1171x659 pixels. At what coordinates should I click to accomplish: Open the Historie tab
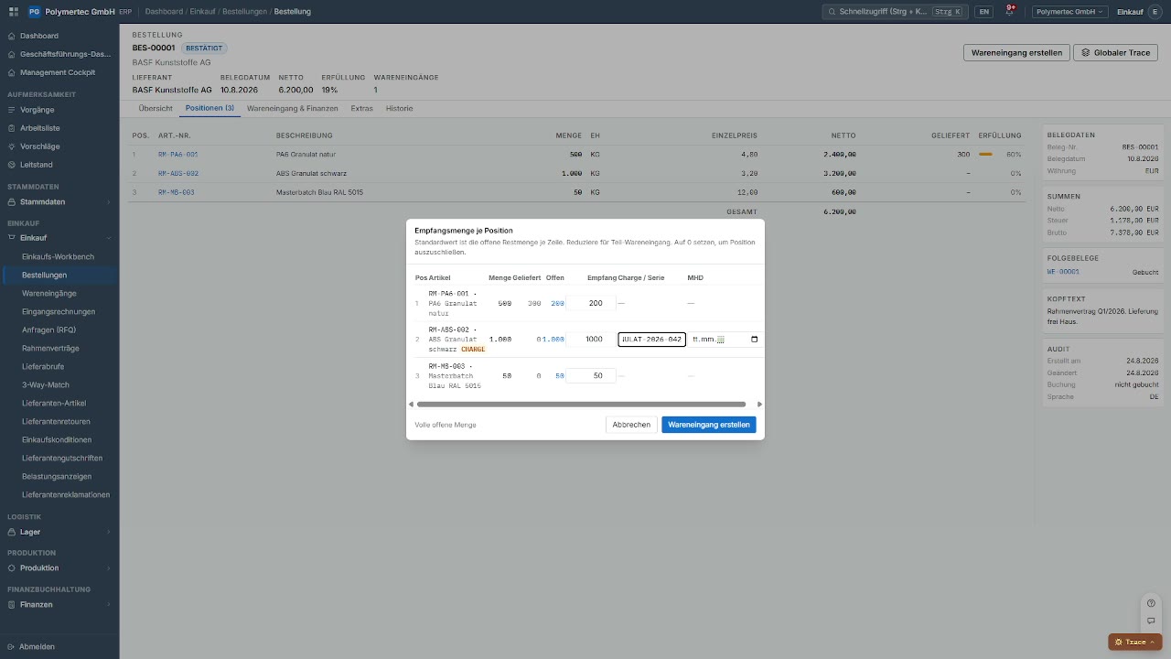(399, 108)
